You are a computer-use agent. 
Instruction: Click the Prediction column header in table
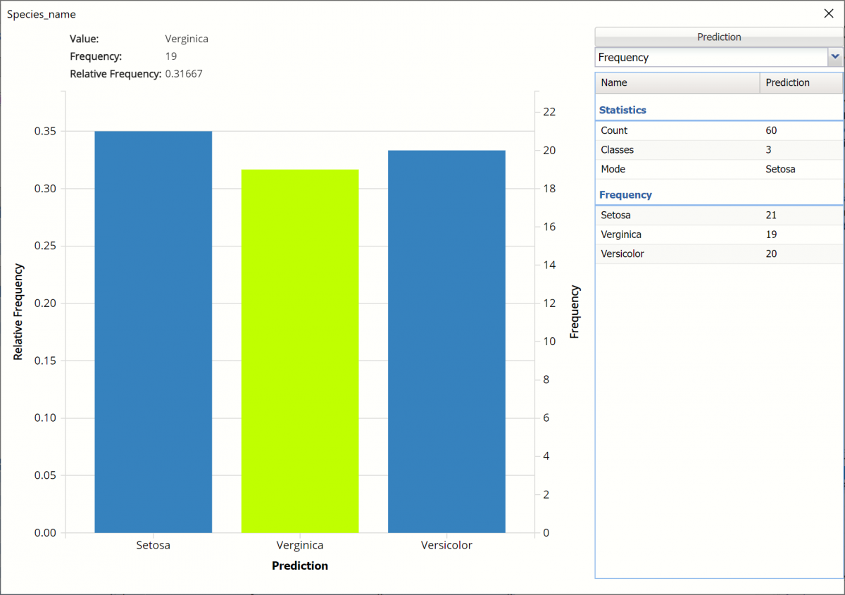tap(801, 82)
